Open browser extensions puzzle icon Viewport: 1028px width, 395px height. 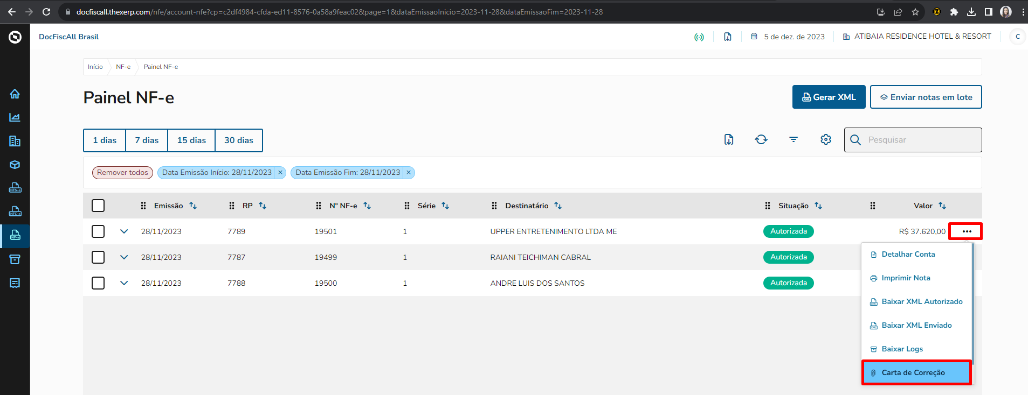click(x=954, y=12)
